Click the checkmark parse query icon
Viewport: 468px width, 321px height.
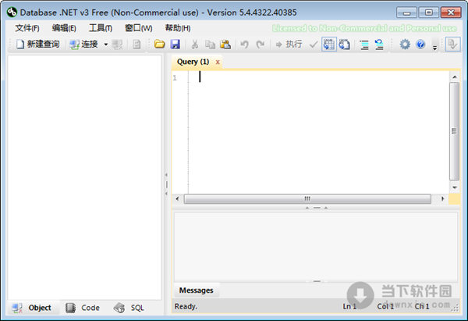[x=313, y=45]
